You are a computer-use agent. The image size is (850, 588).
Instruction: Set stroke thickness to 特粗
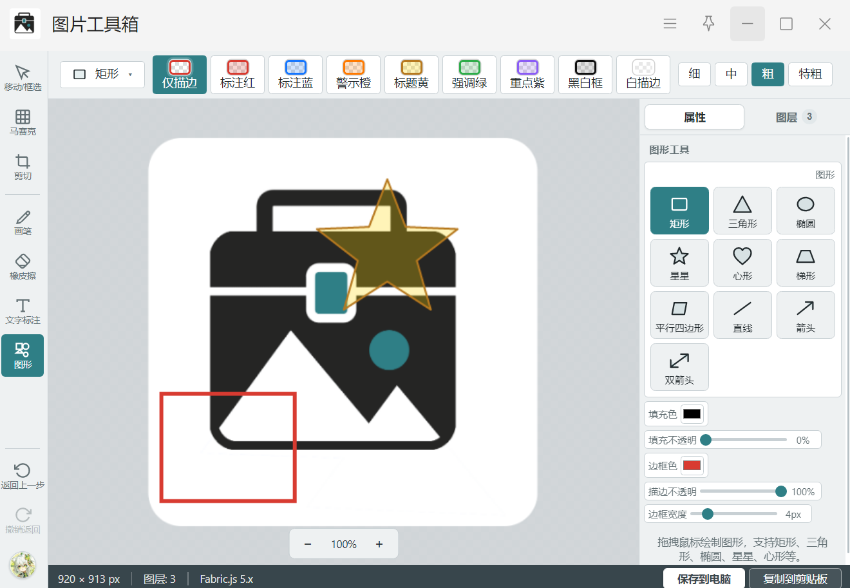pos(810,74)
